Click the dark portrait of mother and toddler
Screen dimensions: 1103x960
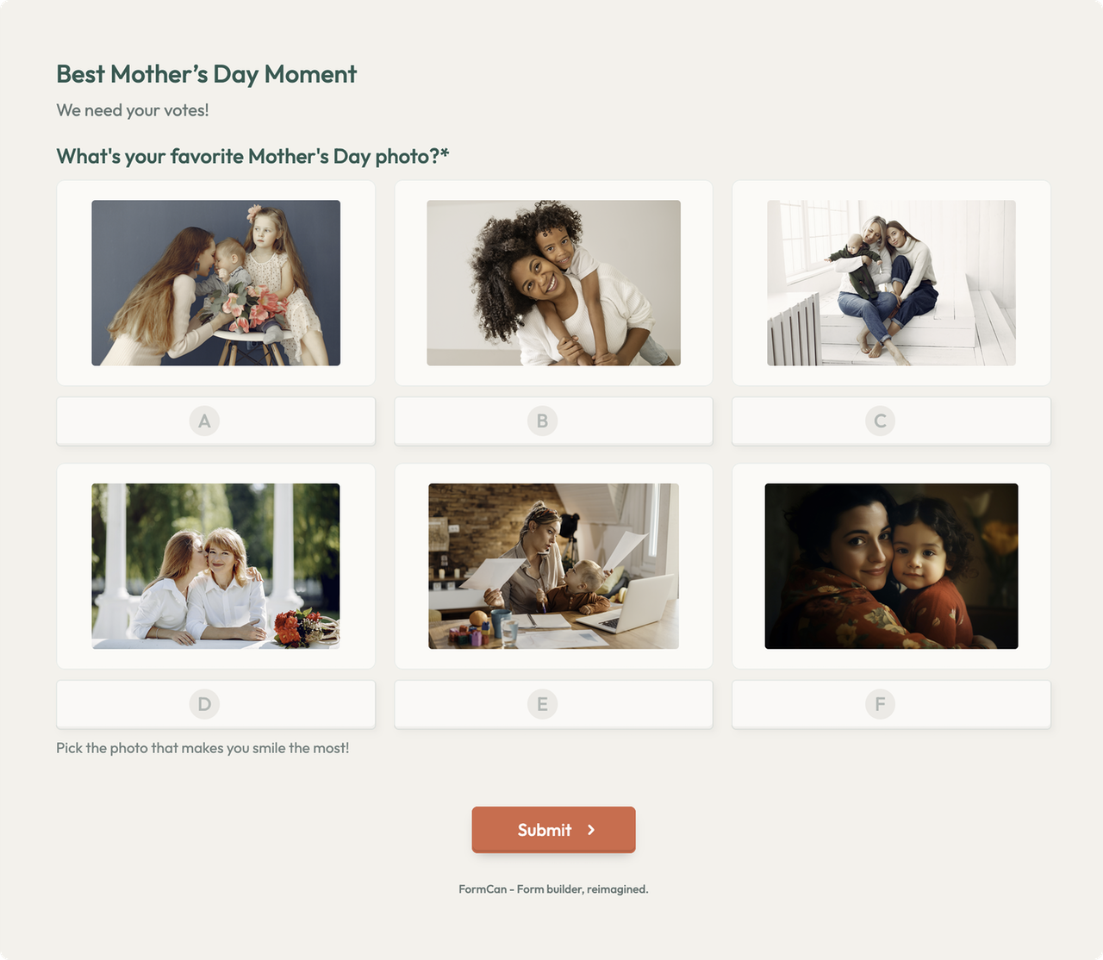point(891,566)
